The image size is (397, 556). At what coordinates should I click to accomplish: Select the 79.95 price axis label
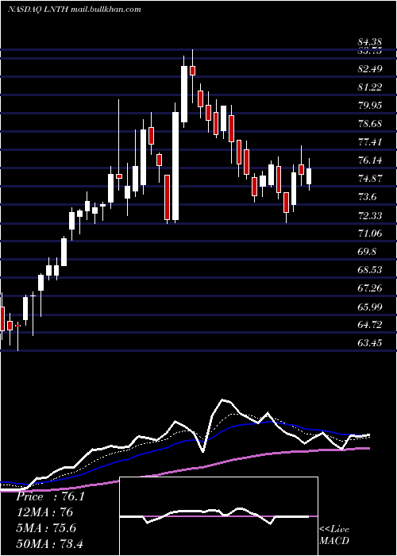[x=370, y=106]
